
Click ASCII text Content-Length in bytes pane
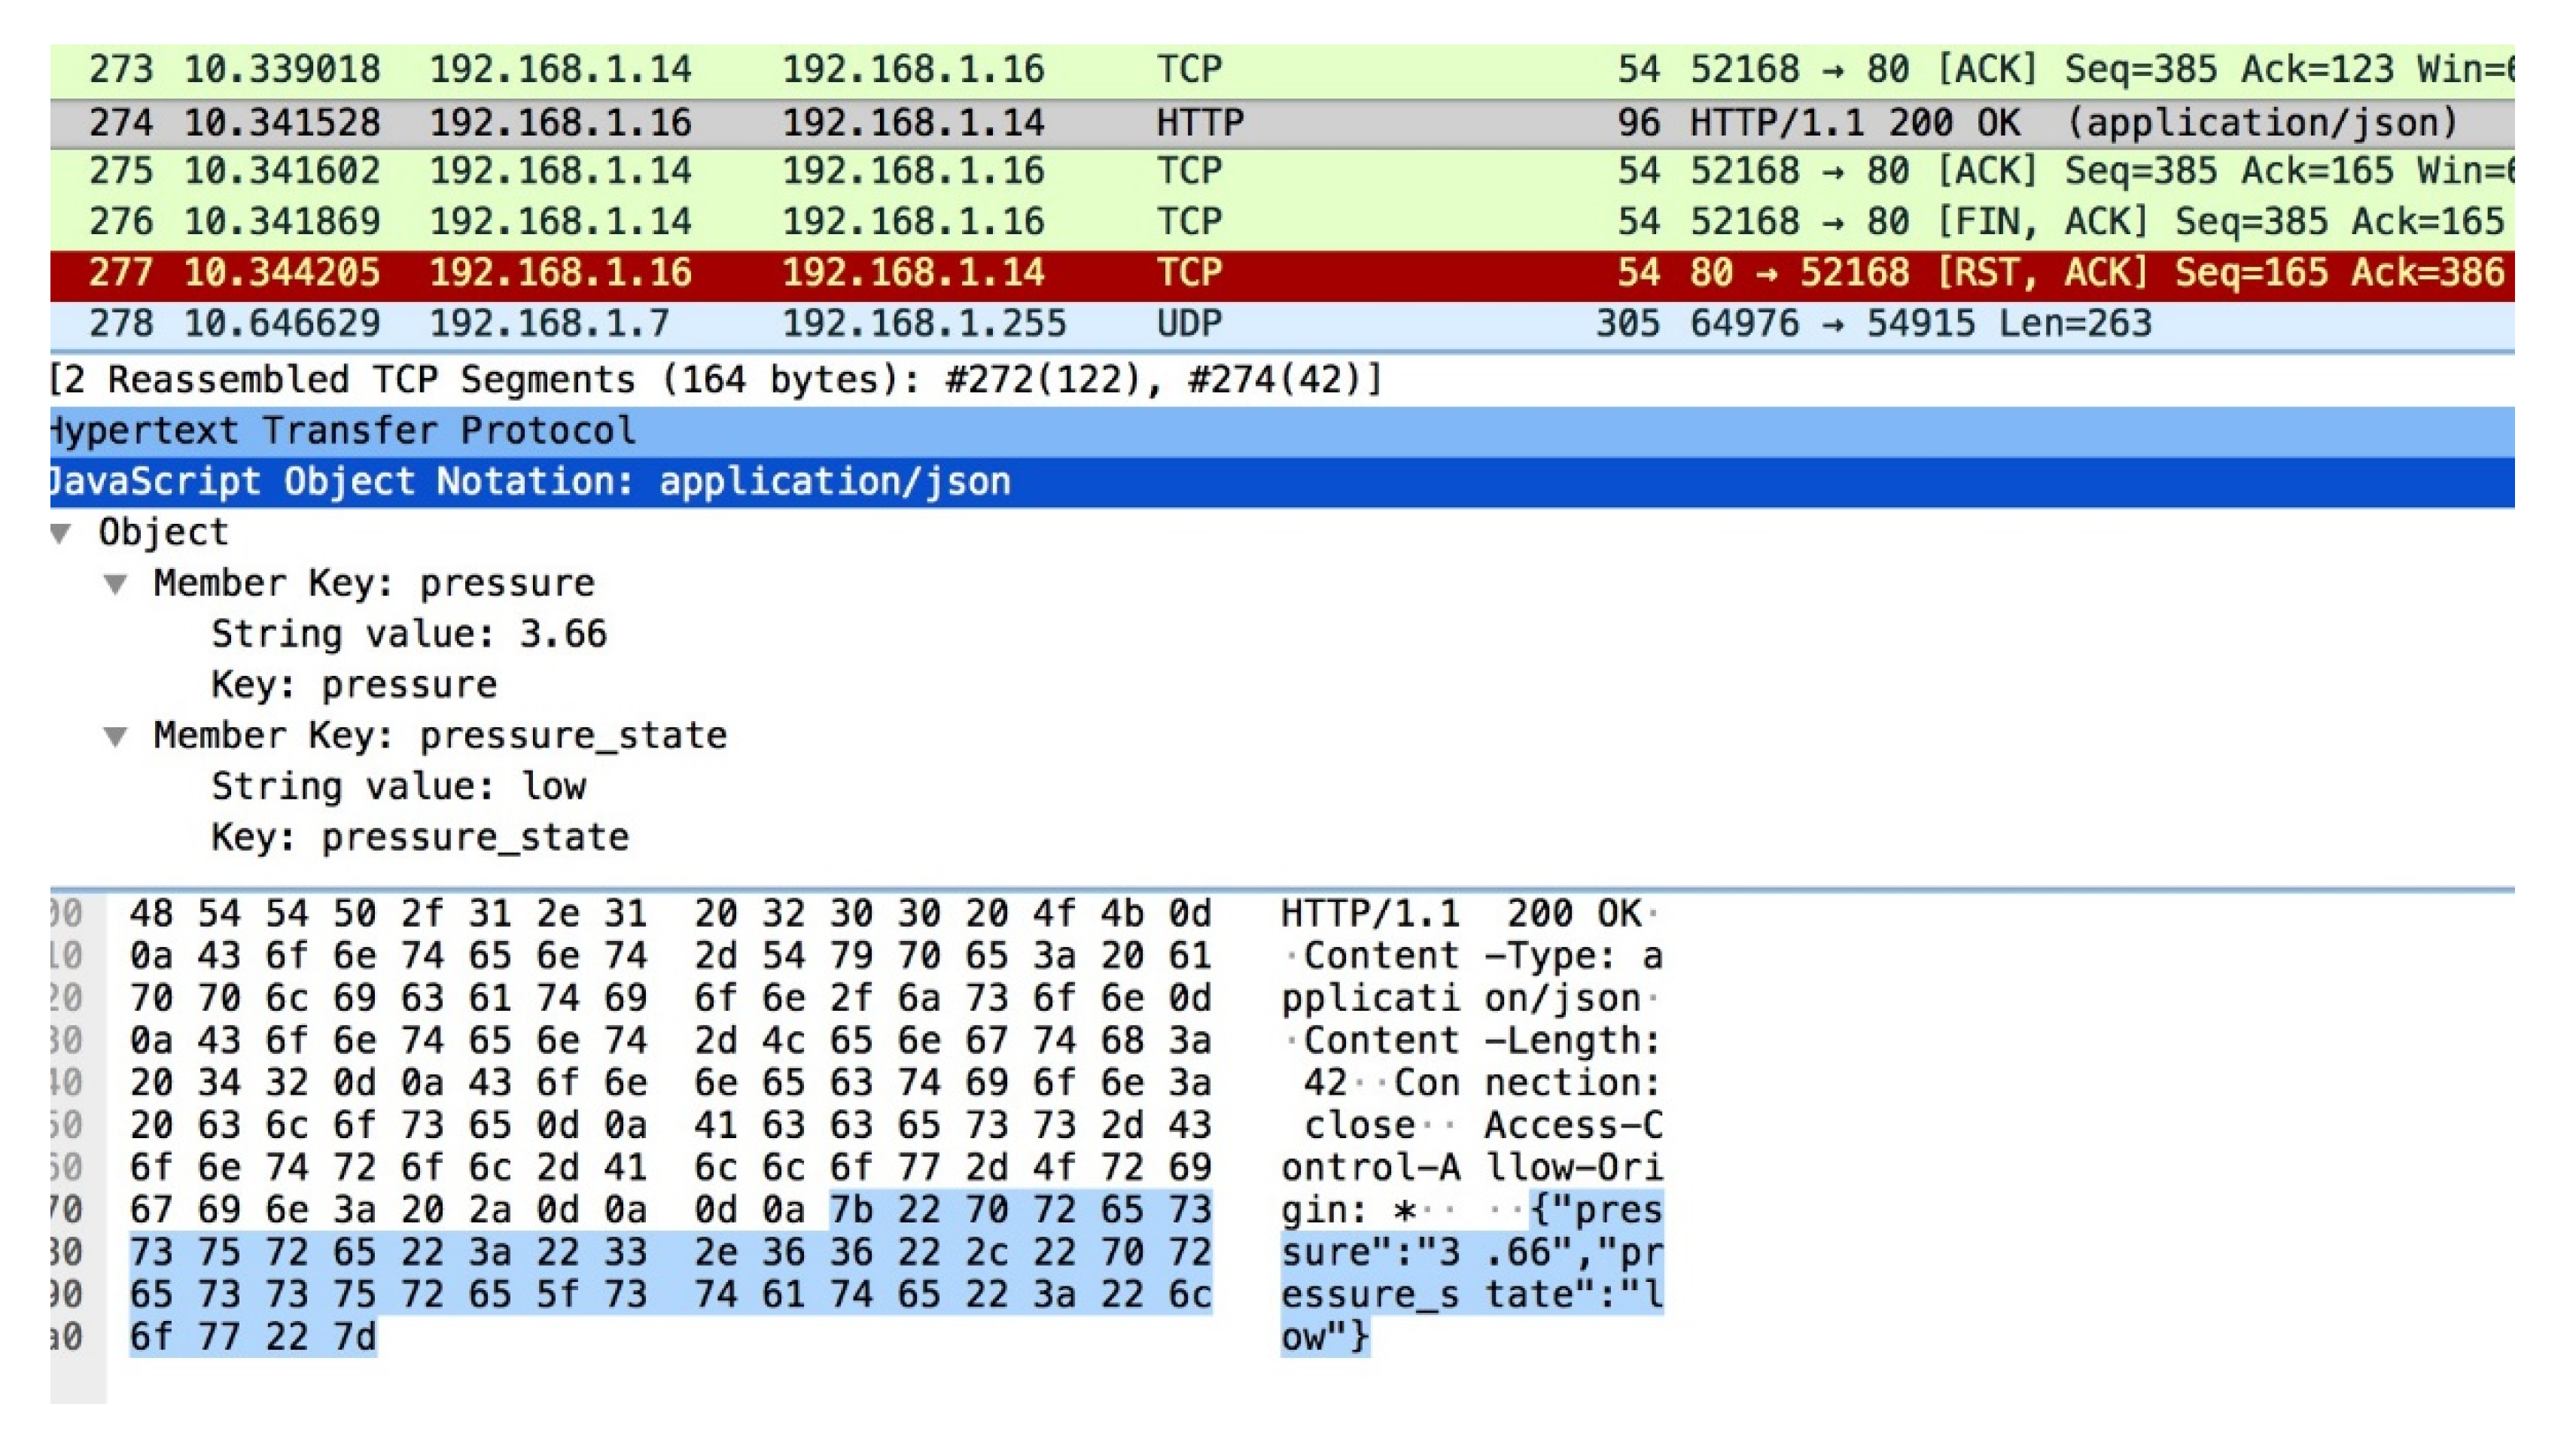(x=1480, y=1041)
